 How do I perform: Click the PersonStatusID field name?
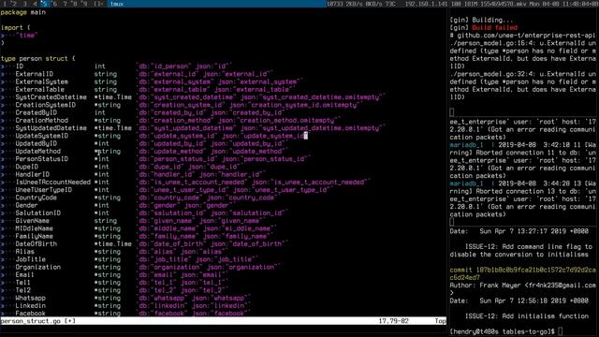41,158
